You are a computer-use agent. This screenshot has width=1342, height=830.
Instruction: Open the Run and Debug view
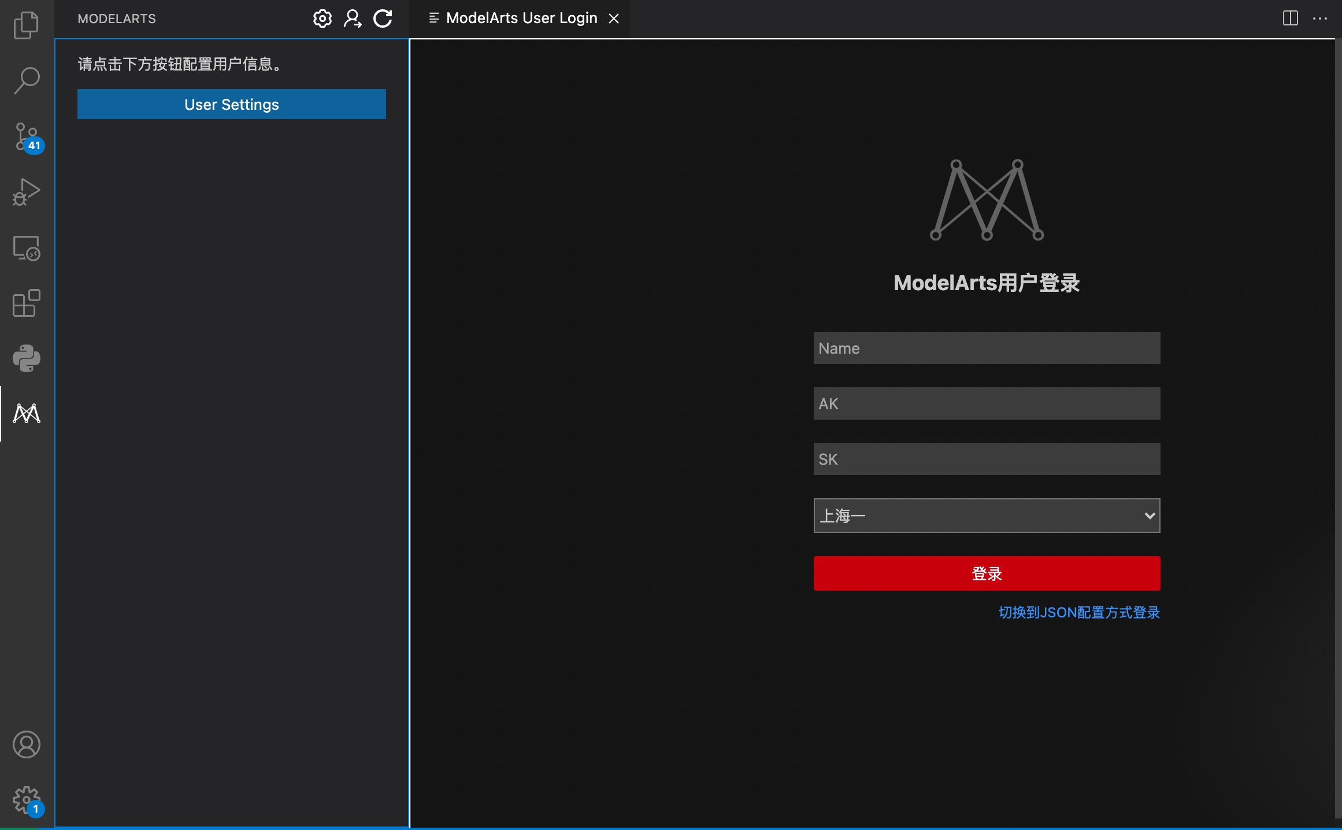point(26,192)
